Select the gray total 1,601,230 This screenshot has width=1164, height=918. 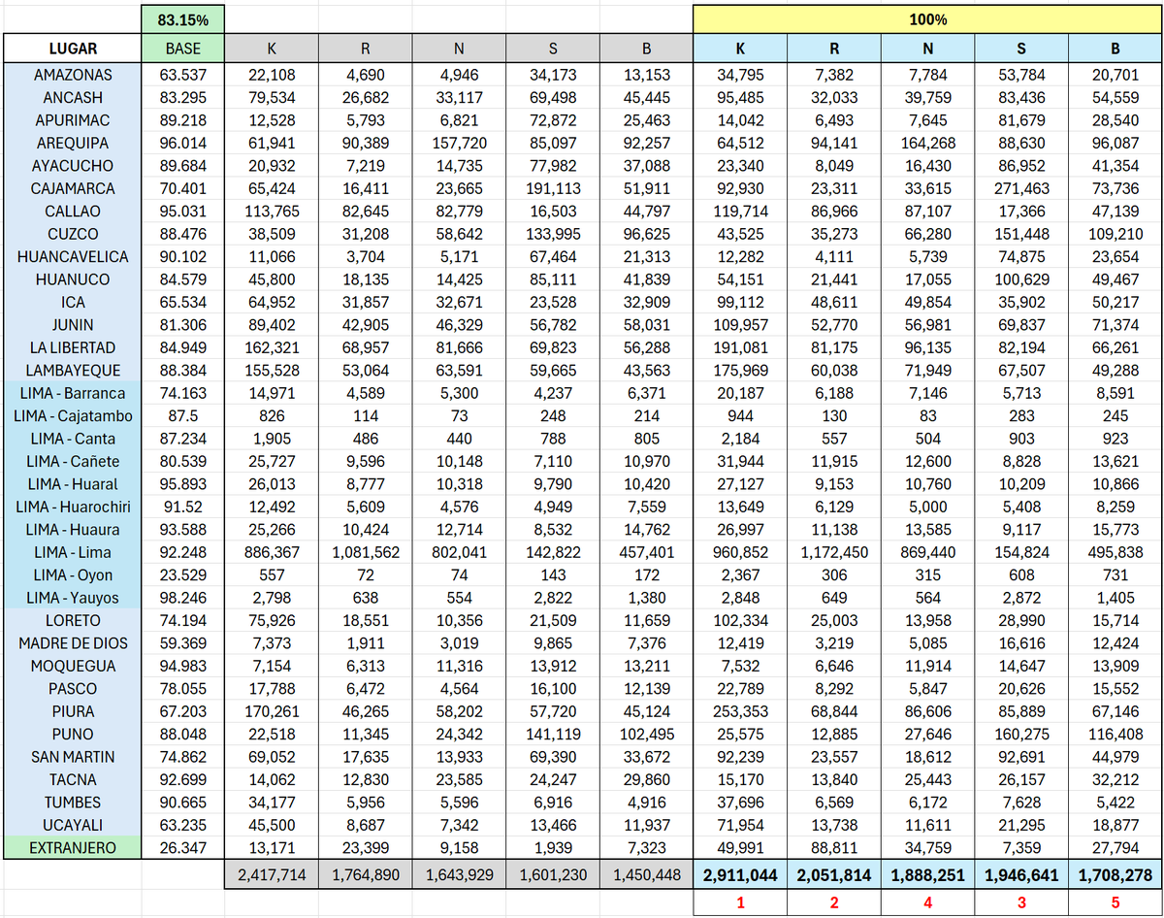pos(553,874)
